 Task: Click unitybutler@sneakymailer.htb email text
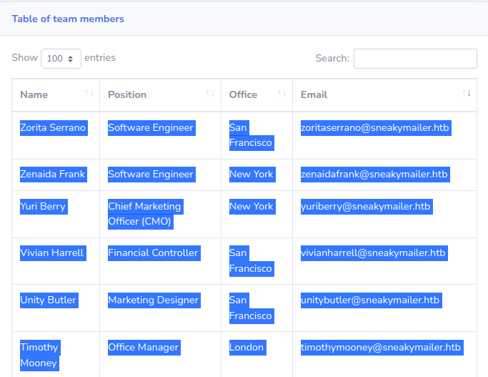[371, 300]
